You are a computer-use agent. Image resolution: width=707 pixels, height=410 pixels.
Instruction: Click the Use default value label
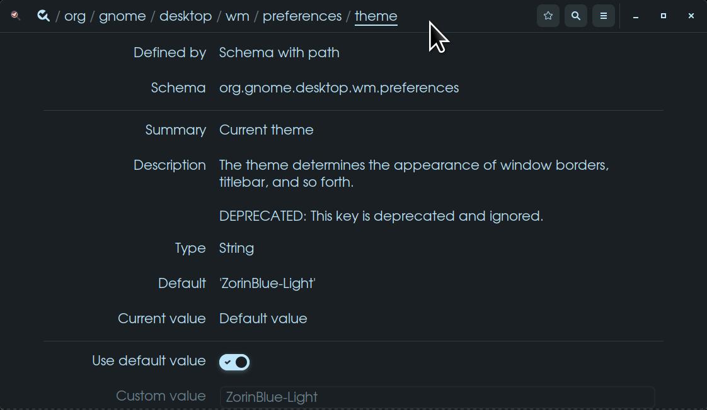[x=149, y=361]
